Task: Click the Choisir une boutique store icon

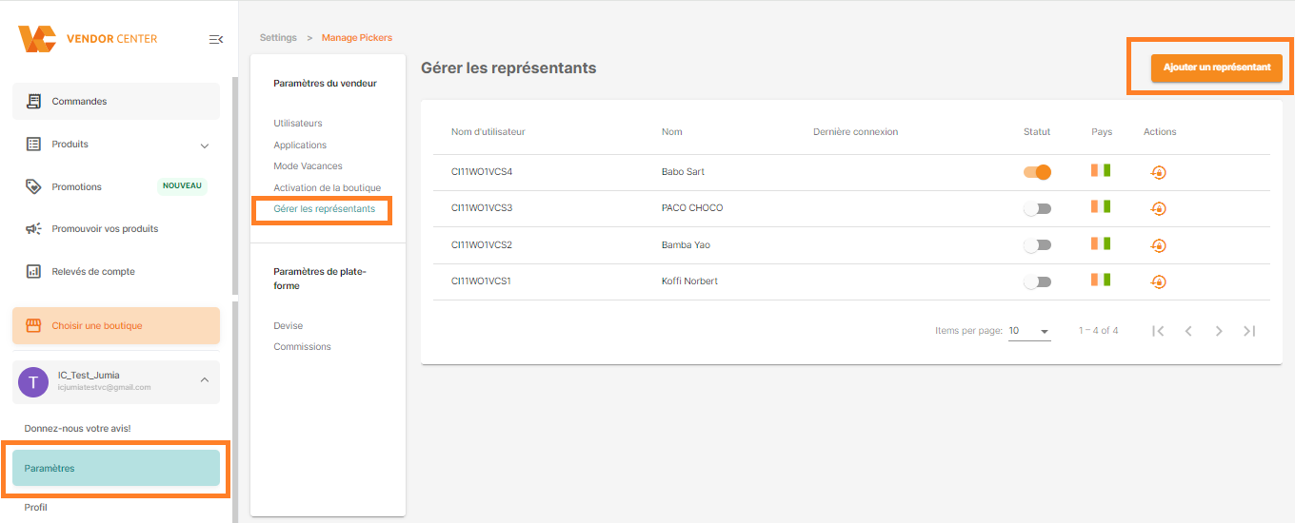Action: (x=34, y=325)
